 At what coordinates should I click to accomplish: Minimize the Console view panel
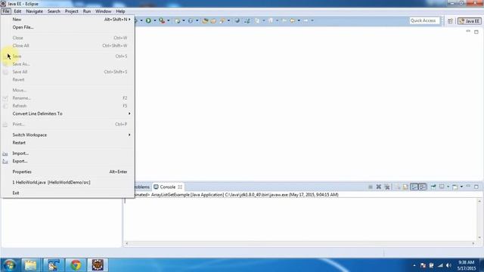click(x=468, y=187)
